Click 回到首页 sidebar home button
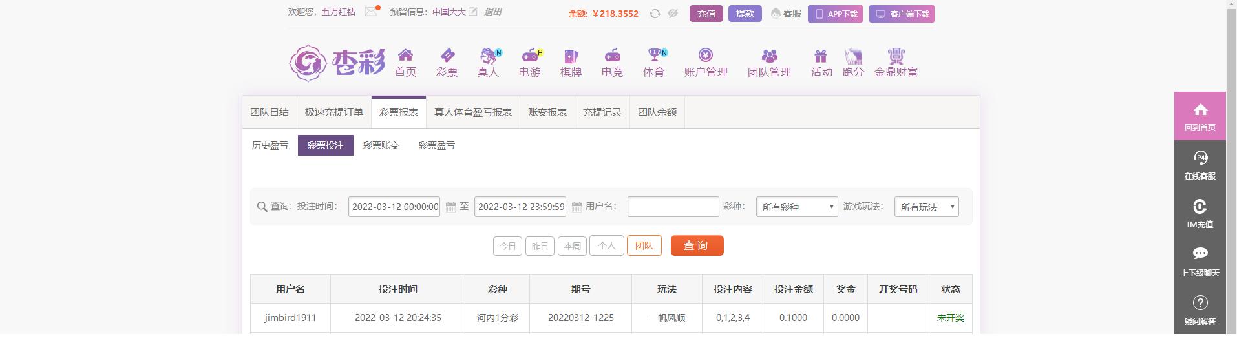The image size is (1237, 354). coord(1200,116)
